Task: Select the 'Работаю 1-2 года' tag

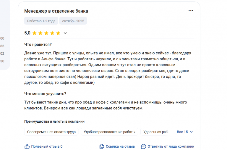Action: [41, 21]
